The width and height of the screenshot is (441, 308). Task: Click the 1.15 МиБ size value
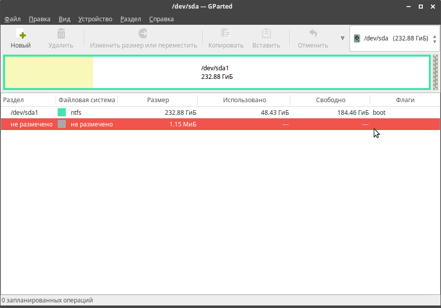point(183,124)
